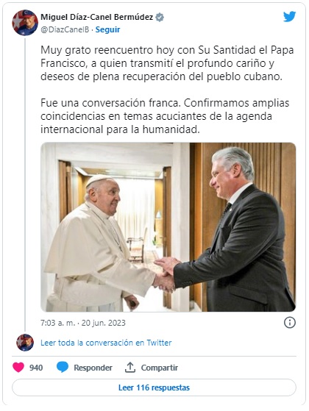Click the Responder label
The width and height of the screenshot is (309, 411).
[93, 368]
